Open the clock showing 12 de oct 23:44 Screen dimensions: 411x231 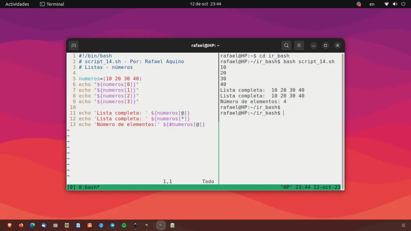[x=205, y=4]
